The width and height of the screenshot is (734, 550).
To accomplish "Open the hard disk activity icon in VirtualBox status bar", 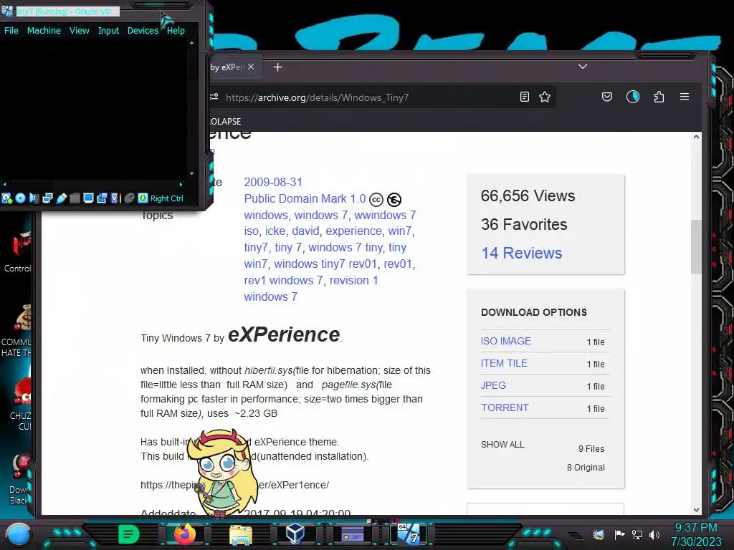I will point(6,198).
